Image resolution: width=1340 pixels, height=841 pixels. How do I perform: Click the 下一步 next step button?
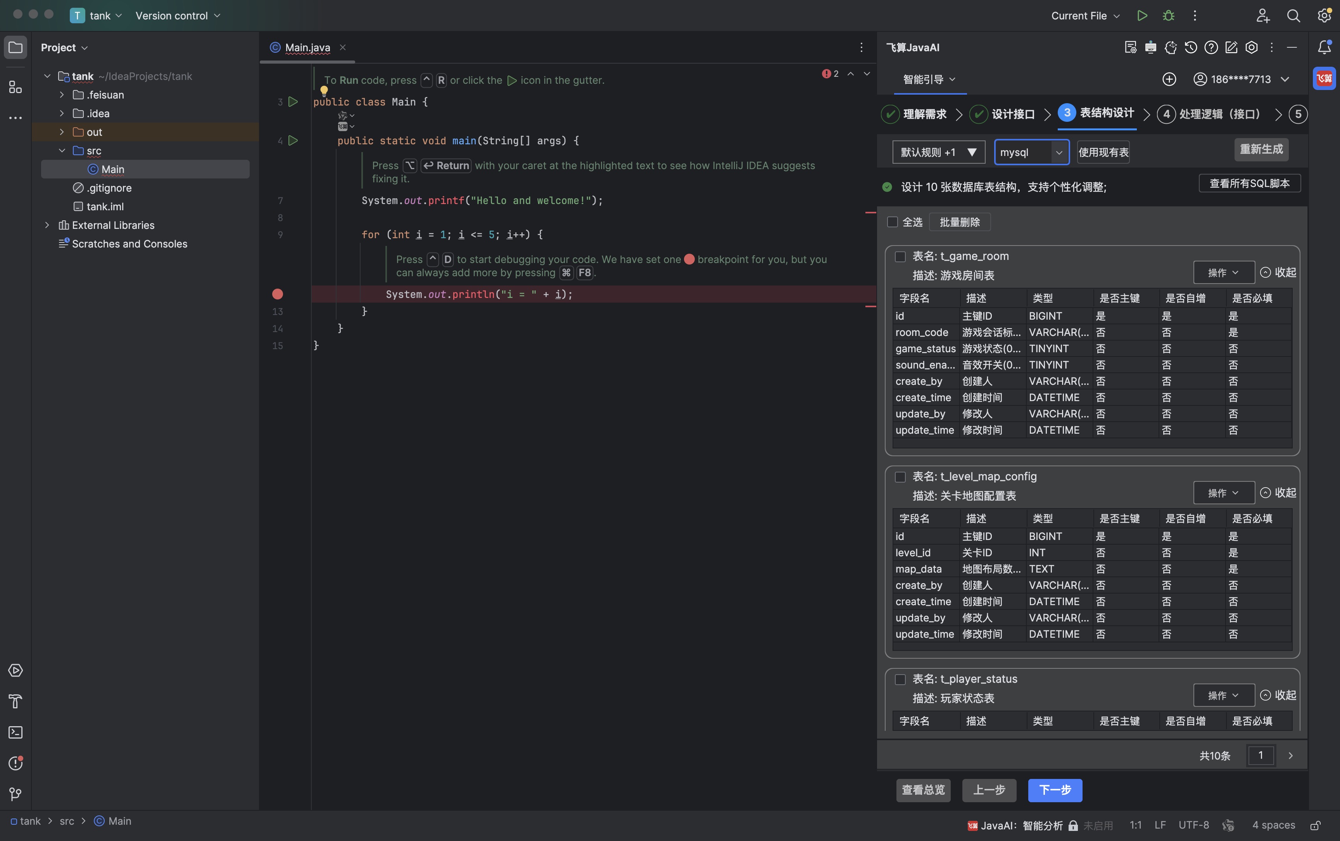(1054, 790)
